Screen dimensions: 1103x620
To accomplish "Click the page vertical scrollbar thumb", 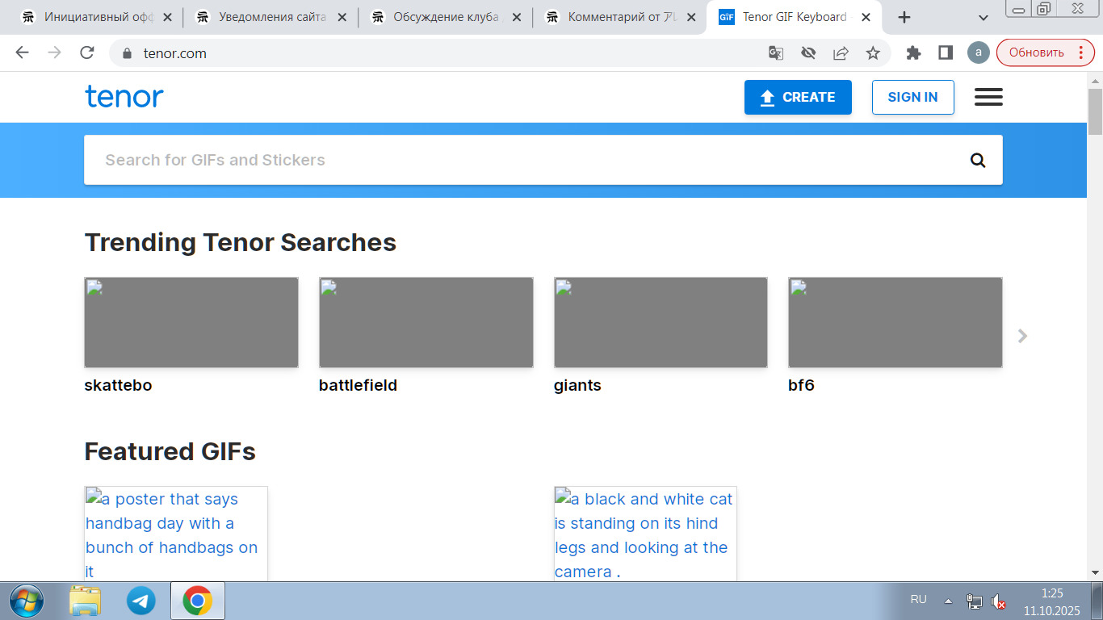I will [1095, 105].
